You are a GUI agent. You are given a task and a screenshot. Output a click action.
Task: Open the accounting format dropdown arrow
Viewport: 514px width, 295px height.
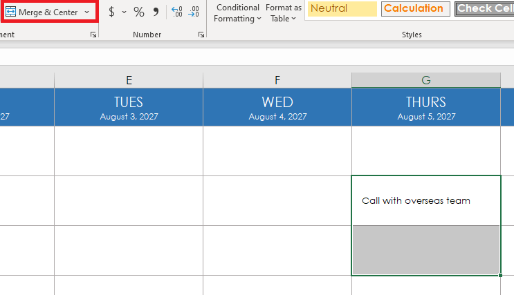click(124, 12)
